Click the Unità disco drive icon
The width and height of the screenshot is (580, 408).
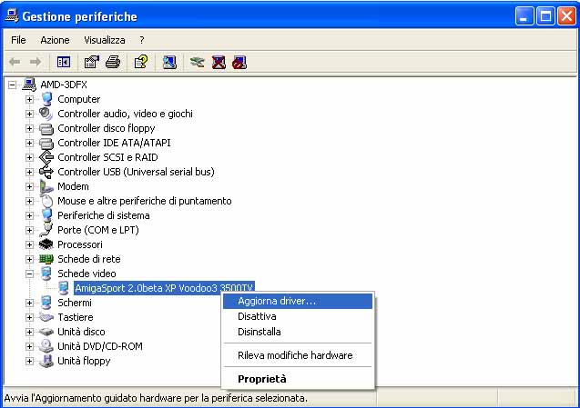pyautogui.click(x=46, y=332)
